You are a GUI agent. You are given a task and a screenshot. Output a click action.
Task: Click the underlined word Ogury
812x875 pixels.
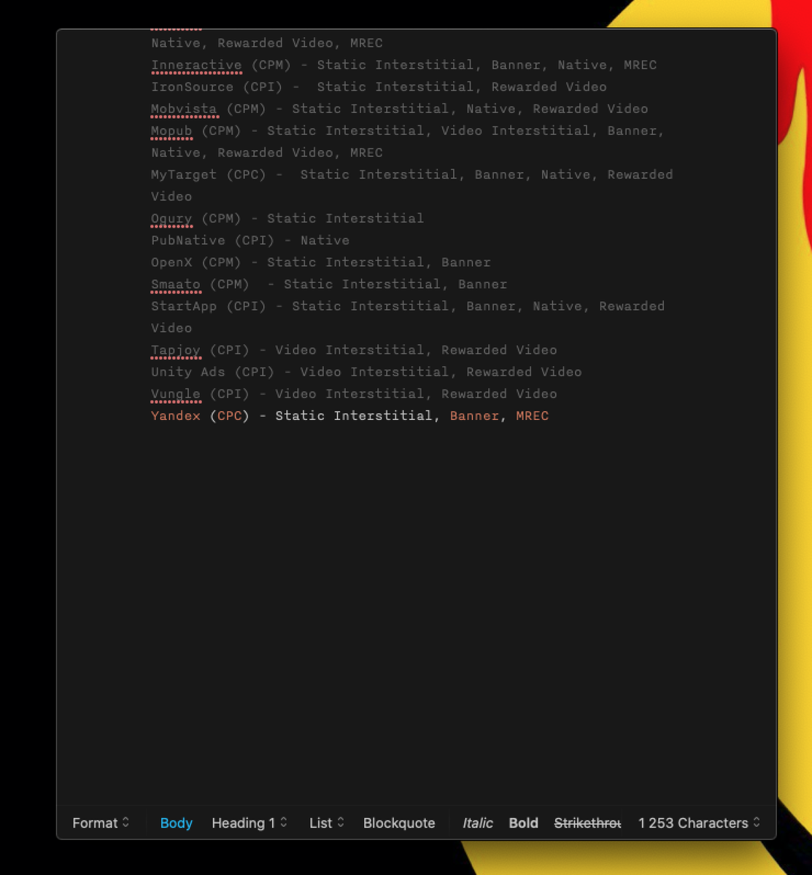pyautogui.click(x=171, y=218)
